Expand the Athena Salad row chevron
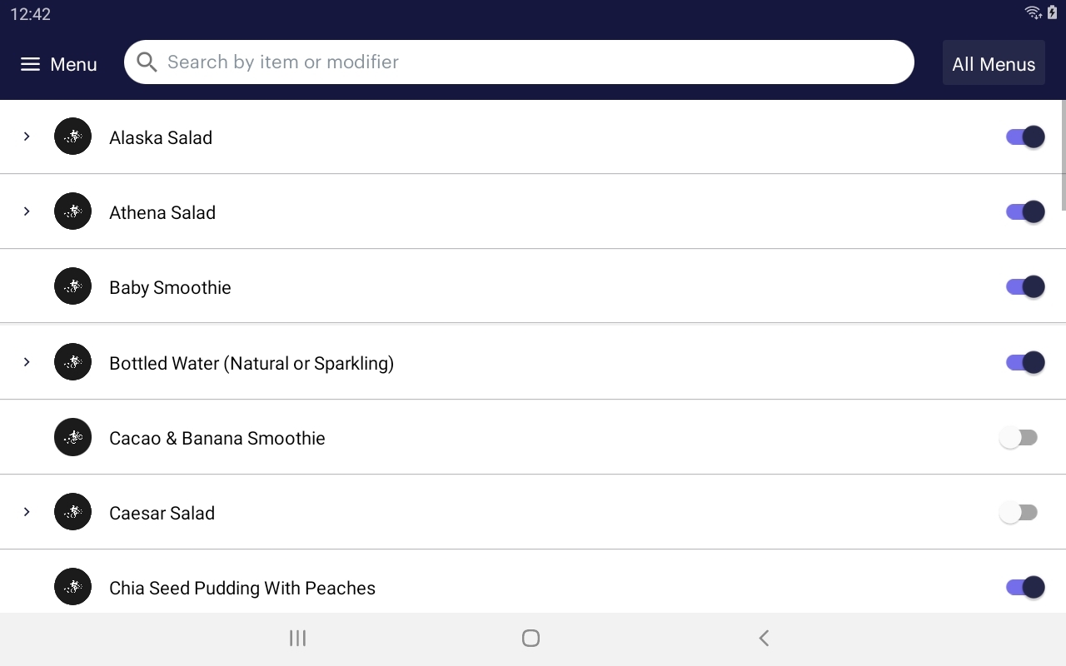This screenshot has width=1066, height=666. point(27,211)
